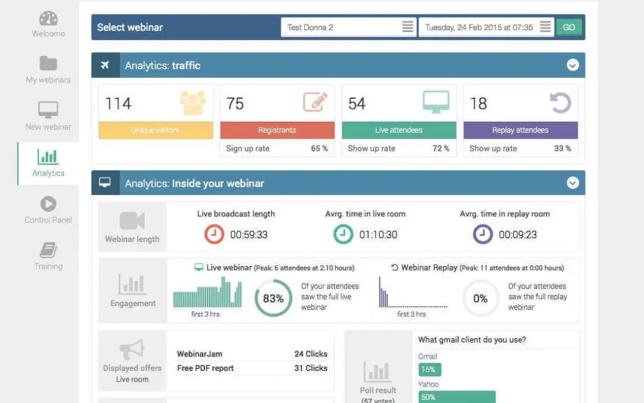Image resolution: width=644 pixels, height=403 pixels.
Task: Click the monitor icon in Inside your webinar header
Action: [x=105, y=182]
